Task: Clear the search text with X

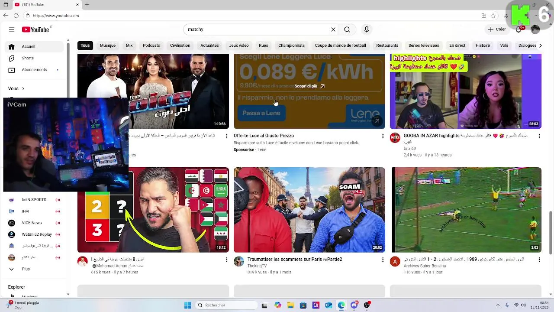Action: click(x=333, y=29)
